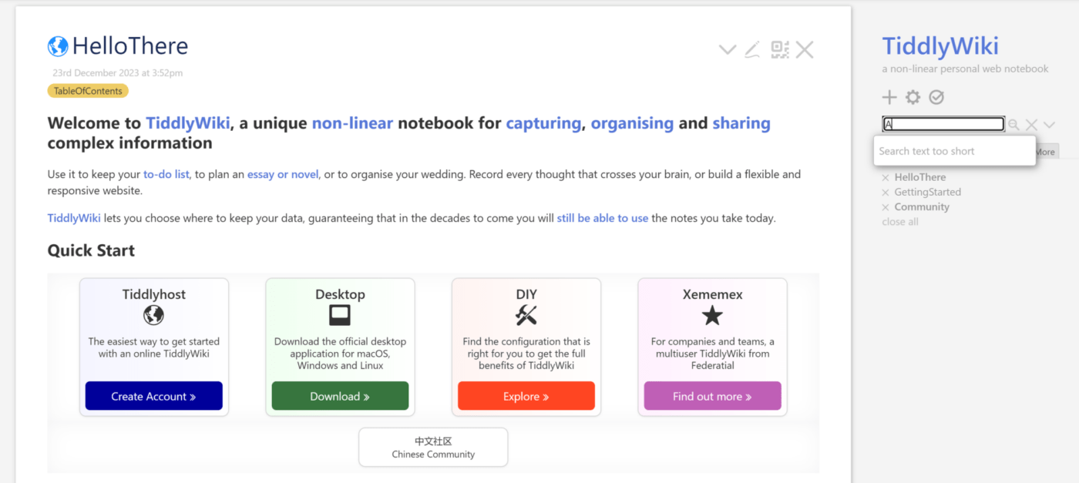Edit the HelloThere tiddler with pencil icon
Image resolution: width=1079 pixels, height=483 pixels.
(752, 50)
